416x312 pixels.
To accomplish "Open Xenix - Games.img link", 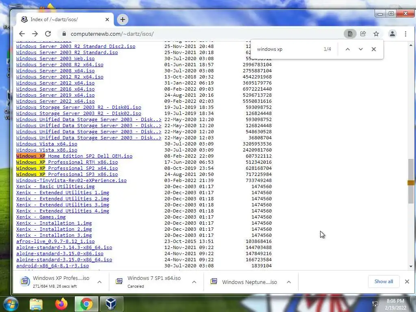I will click(41, 217).
